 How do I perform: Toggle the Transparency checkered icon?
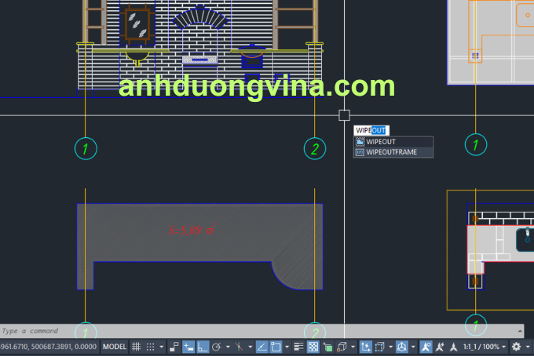pyautogui.click(x=312, y=347)
